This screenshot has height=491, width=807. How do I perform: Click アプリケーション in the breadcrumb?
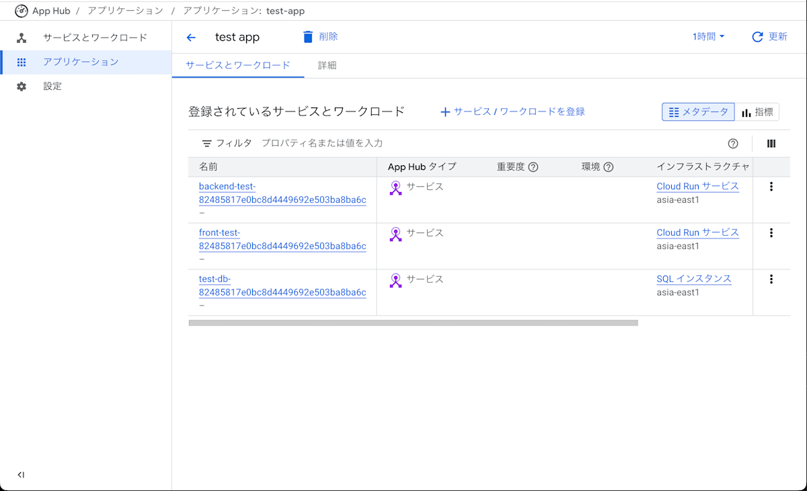[x=125, y=11]
